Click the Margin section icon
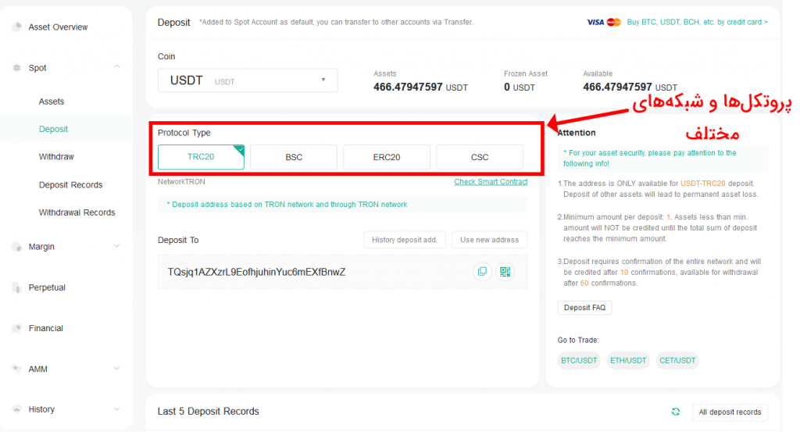Screen dimensions: 800x432 [17, 247]
